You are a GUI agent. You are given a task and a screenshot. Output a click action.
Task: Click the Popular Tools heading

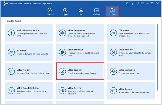pos(13,21)
